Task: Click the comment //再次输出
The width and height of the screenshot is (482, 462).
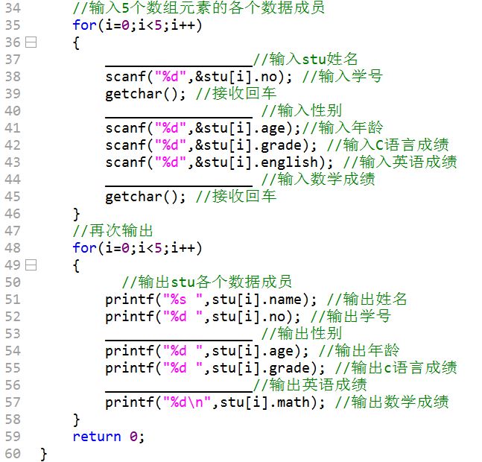Action: pyautogui.click(x=112, y=231)
